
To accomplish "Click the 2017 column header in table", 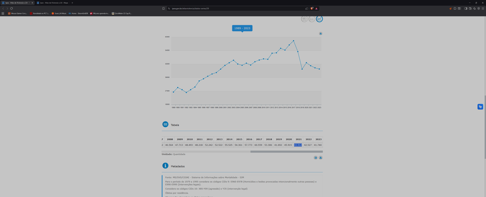I will pos(259,139).
